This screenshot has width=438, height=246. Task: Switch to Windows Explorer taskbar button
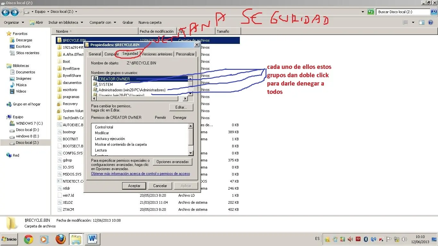click(x=77, y=239)
